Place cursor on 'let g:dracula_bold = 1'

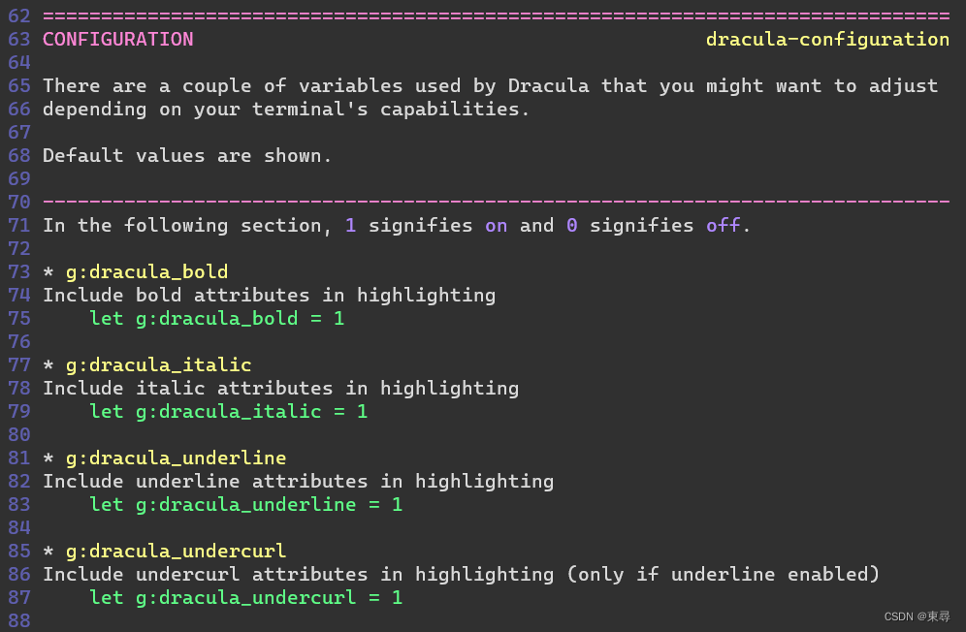point(216,319)
